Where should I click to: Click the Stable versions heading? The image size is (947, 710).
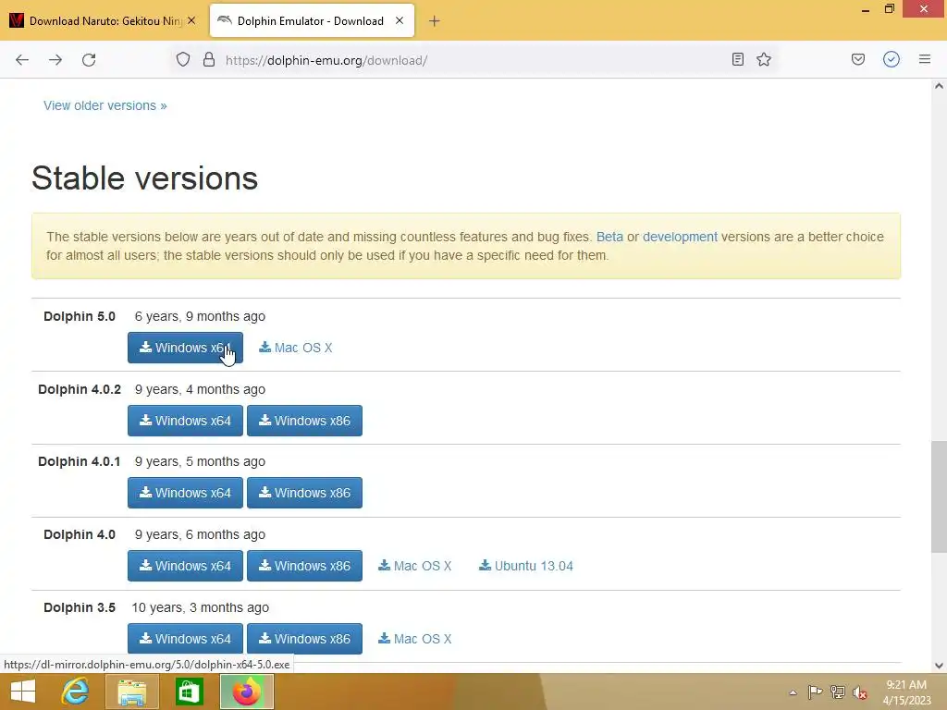tap(144, 178)
